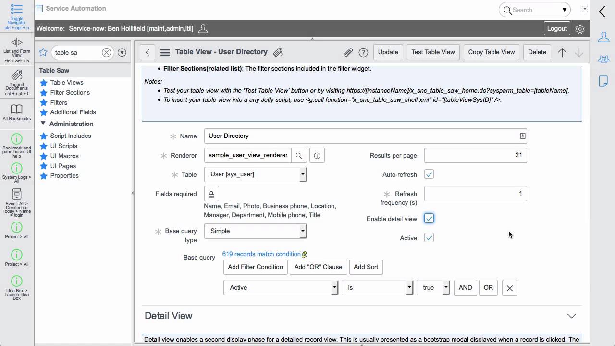Open Filter Sections in the navigator
615x346 pixels.
pos(70,92)
